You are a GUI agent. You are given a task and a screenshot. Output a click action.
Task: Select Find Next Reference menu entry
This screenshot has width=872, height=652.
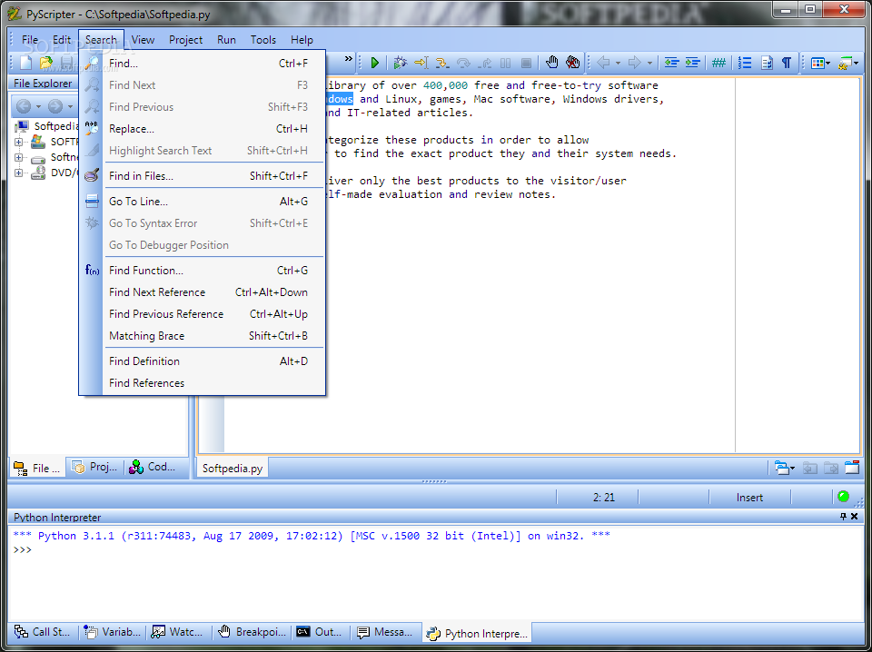coord(203,292)
